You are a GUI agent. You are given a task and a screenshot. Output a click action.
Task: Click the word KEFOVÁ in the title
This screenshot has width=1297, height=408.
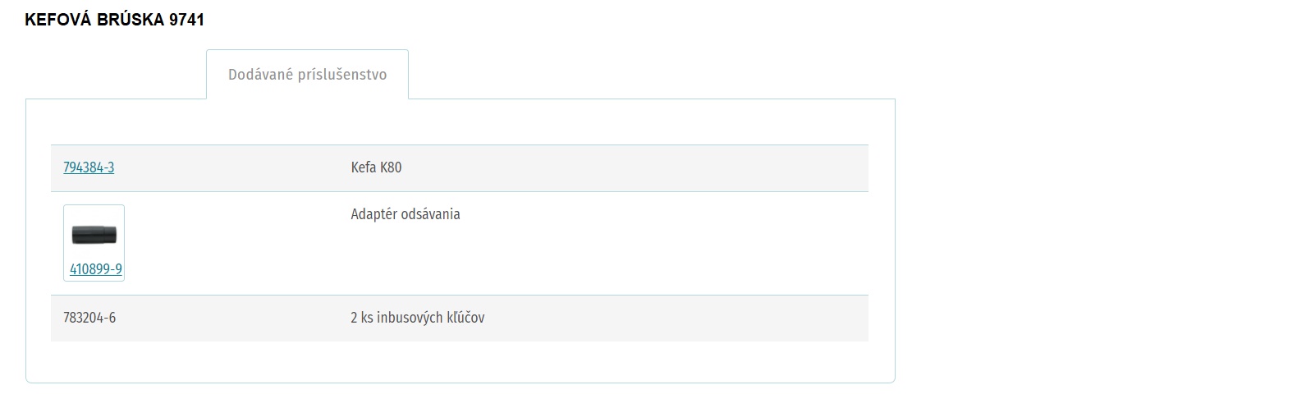pos(59,20)
